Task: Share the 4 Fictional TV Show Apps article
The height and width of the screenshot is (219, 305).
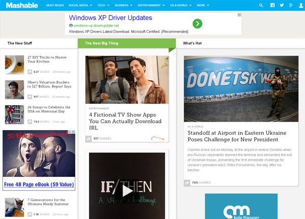Action: tap(88, 139)
